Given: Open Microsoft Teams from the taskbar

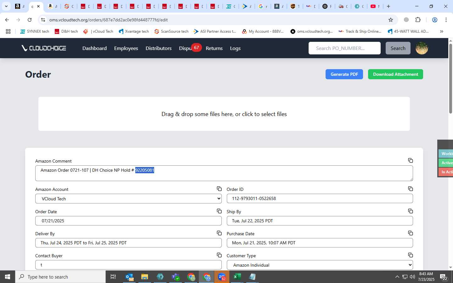Looking at the screenshot, I should [x=176, y=277].
